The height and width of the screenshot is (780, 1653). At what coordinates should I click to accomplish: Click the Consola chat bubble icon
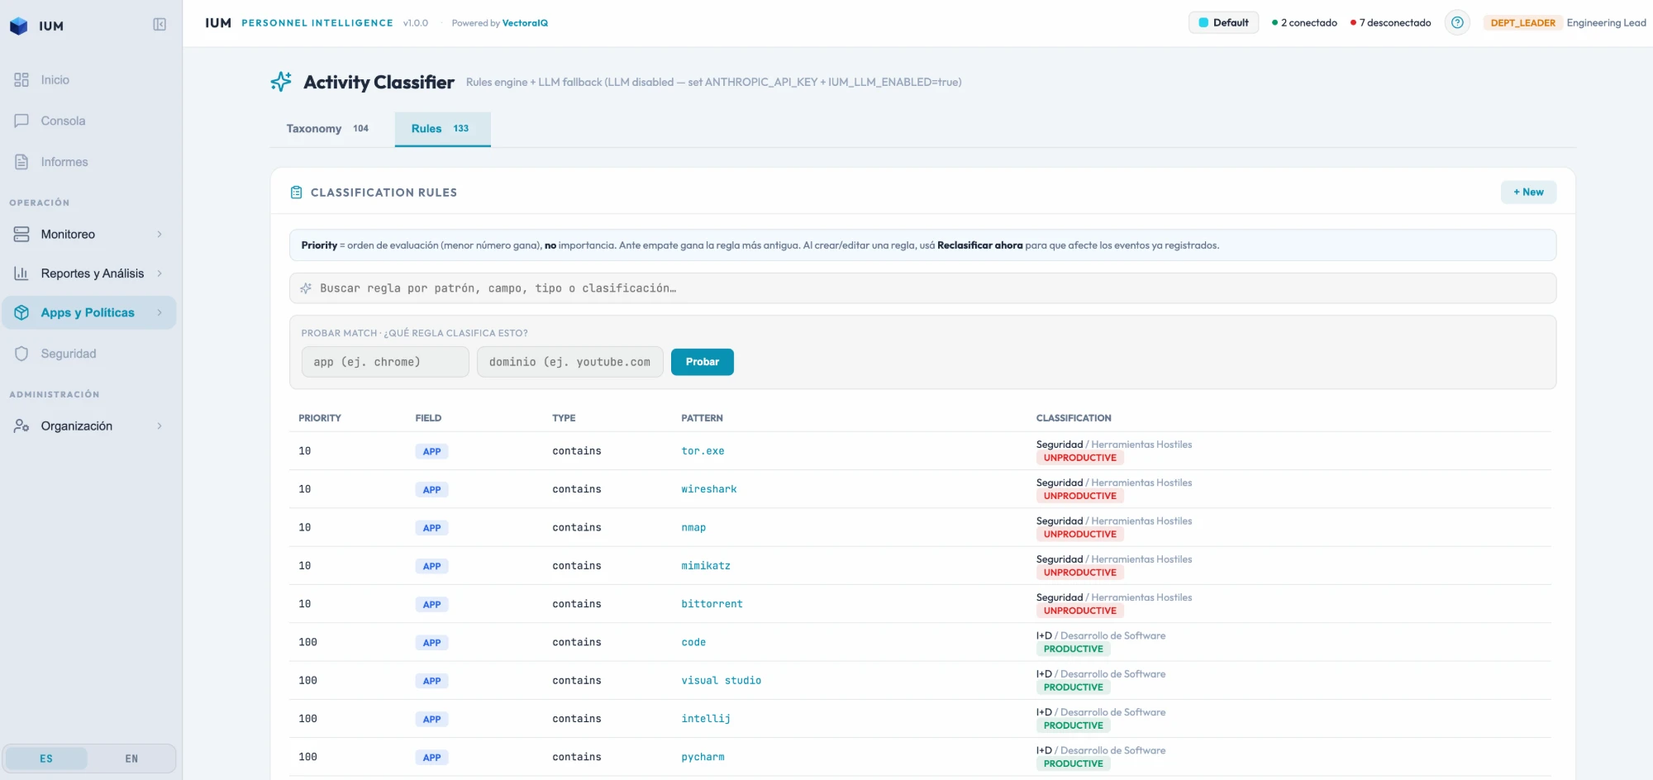coord(21,121)
